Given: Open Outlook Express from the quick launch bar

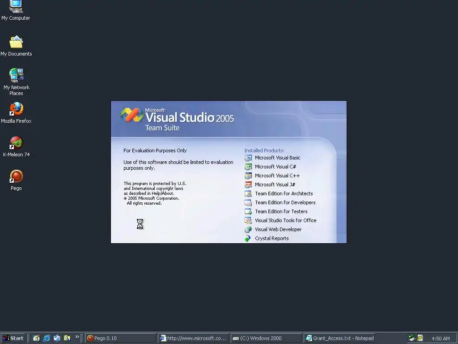Looking at the screenshot, I should (57, 338).
